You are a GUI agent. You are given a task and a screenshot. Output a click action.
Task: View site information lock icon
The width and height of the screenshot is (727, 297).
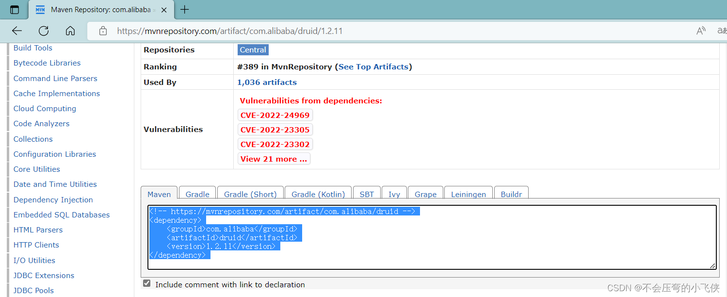coord(103,31)
